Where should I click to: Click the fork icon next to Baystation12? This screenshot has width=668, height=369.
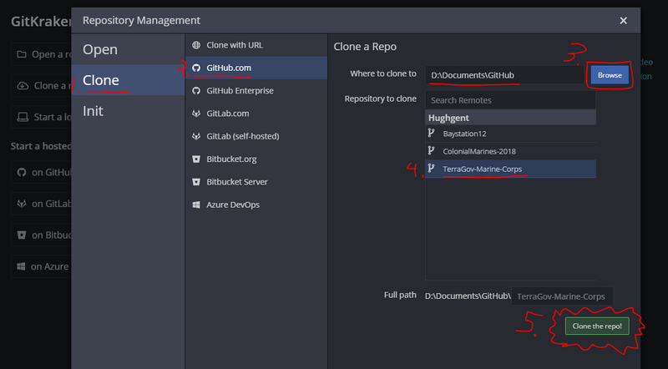point(431,133)
